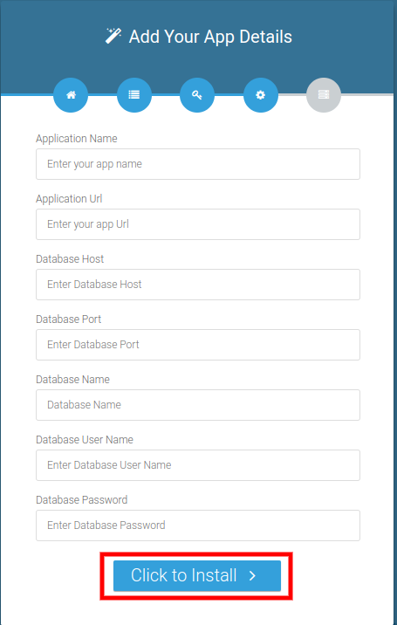Image resolution: width=397 pixels, height=625 pixels.
Task: Click the 'Add Your App Details' heading
Action: coord(210,37)
